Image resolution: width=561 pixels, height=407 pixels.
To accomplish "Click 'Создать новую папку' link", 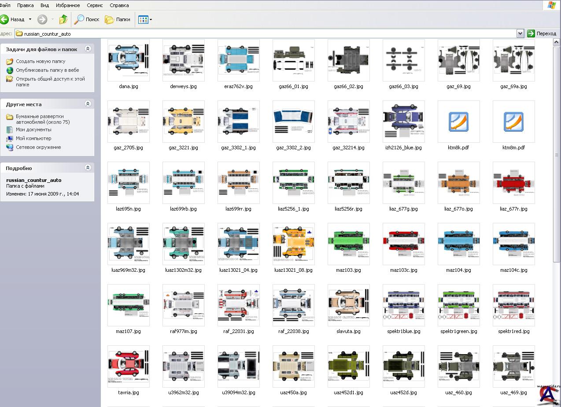I will (x=41, y=61).
